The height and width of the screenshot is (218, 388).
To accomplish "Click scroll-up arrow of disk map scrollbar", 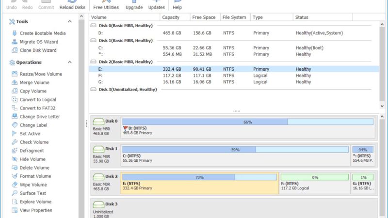I will 382,117.
